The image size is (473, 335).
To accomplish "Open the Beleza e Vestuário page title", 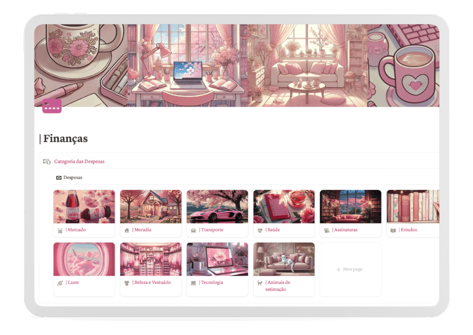I will (x=152, y=283).
